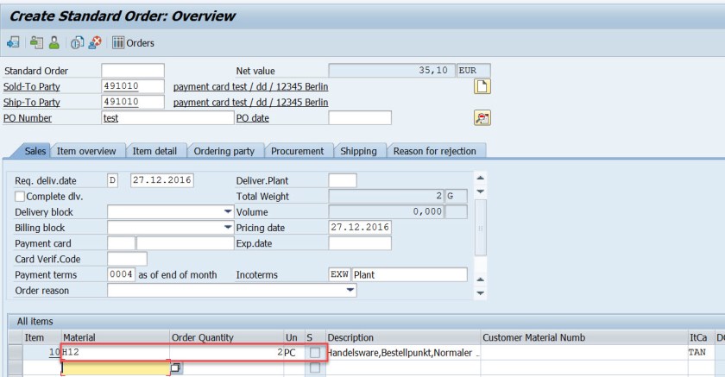Image resolution: width=725 pixels, height=377 pixels.
Task: Open search help next to empty Material cell
Action: point(176,368)
